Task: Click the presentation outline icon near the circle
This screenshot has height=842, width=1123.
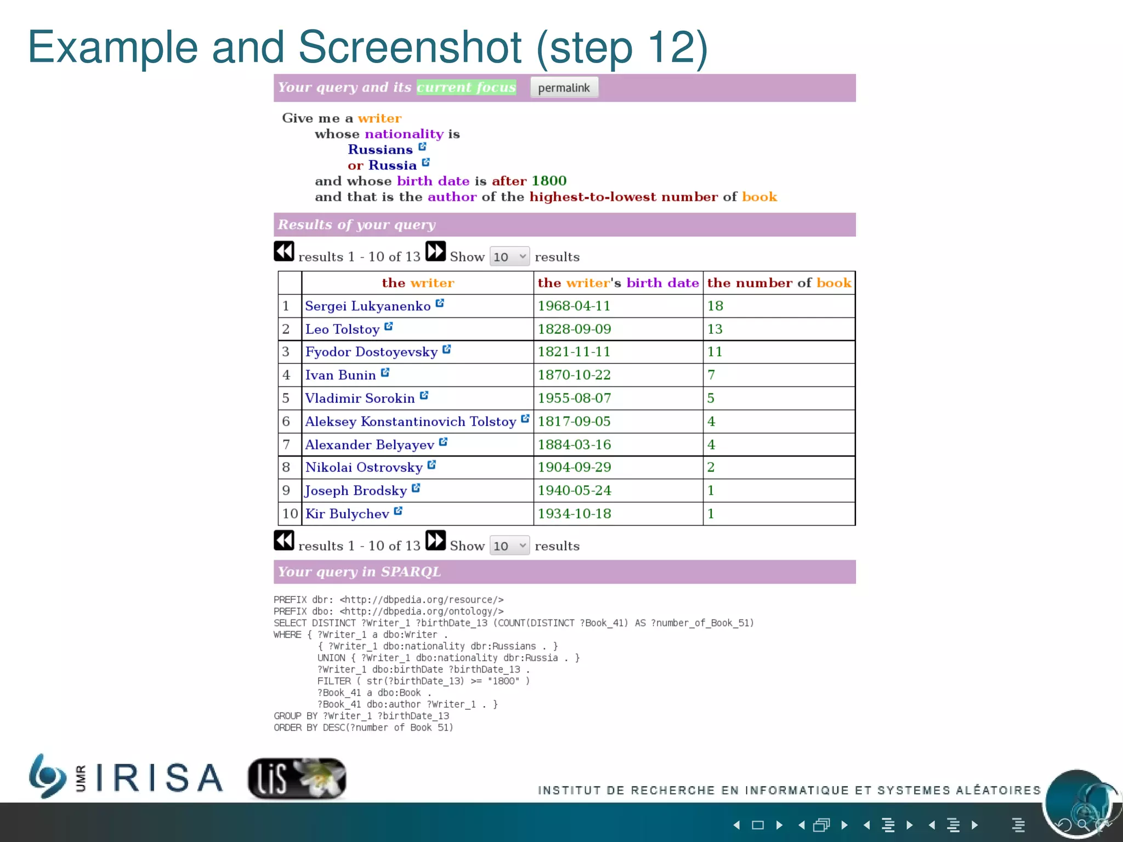Action: pos(1018,825)
